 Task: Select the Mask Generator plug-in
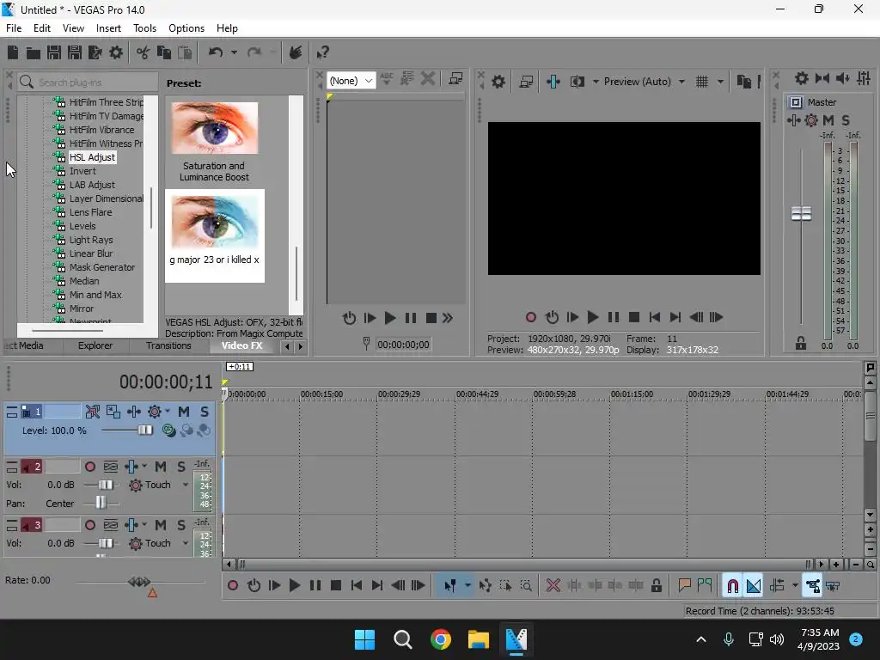pos(101,267)
